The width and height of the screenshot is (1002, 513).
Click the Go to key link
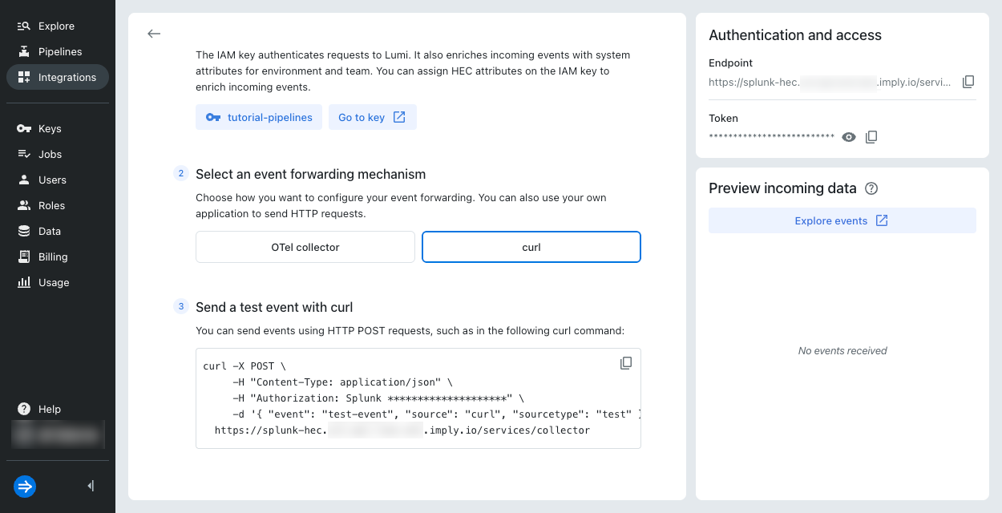pyautogui.click(x=372, y=117)
